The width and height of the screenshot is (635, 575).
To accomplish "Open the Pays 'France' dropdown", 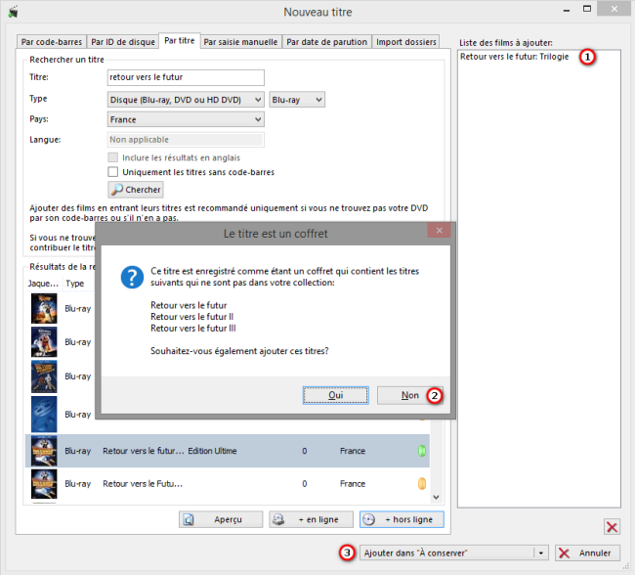I will coord(186,119).
